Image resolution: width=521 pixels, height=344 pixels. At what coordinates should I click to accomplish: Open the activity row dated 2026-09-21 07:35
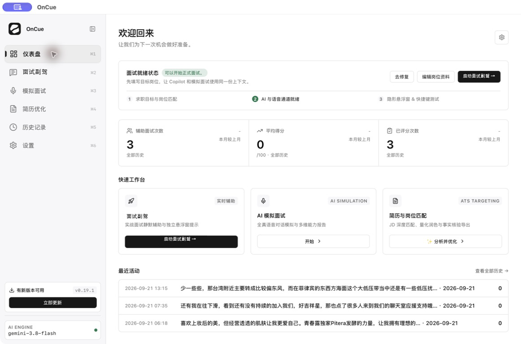[x=313, y=305]
